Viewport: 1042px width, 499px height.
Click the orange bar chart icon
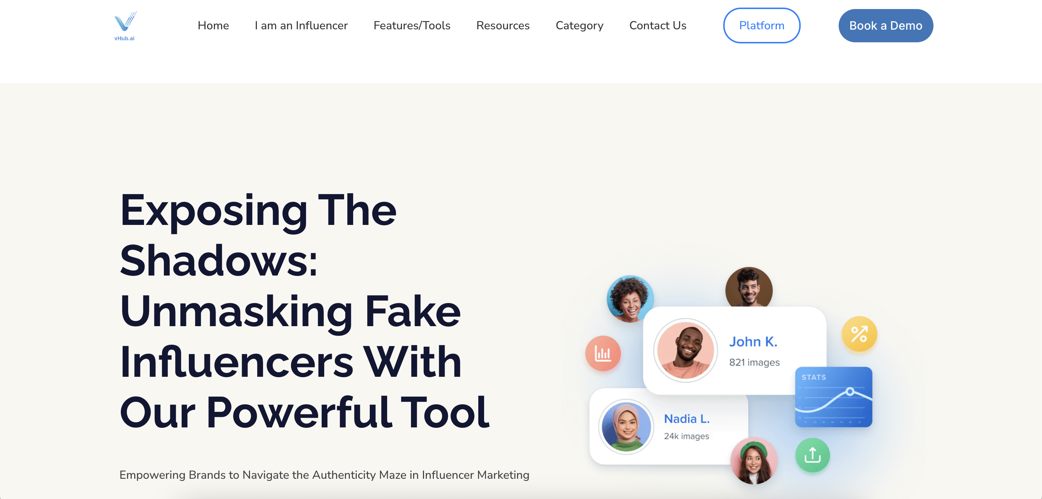[x=603, y=353]
